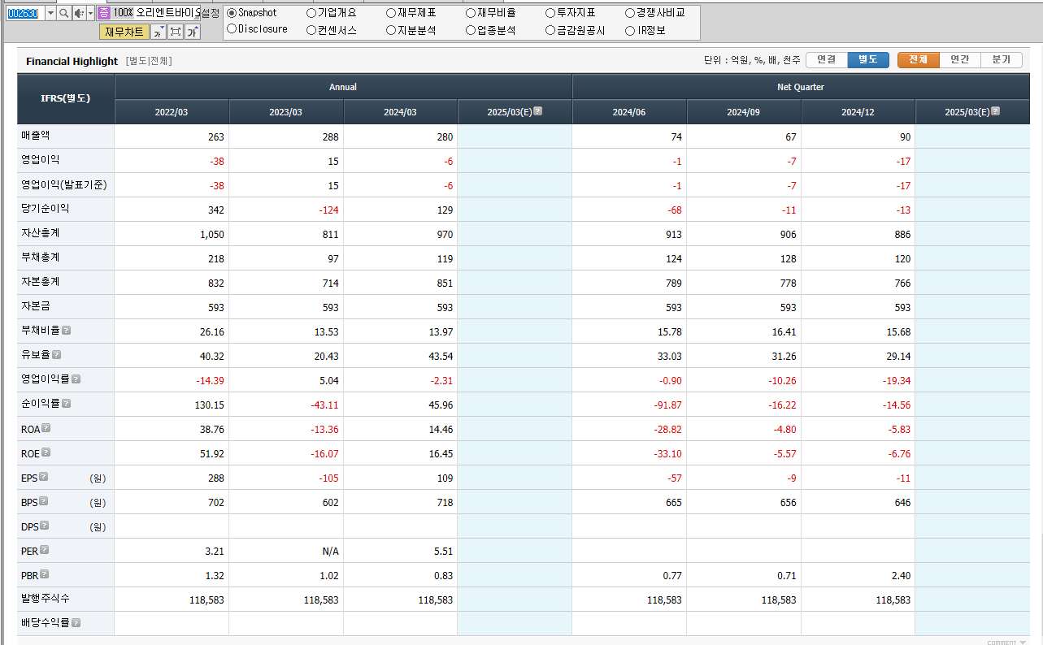Click the stock code input field
This screenshot has height=645, width=1043.
click(x=25, y=13)
